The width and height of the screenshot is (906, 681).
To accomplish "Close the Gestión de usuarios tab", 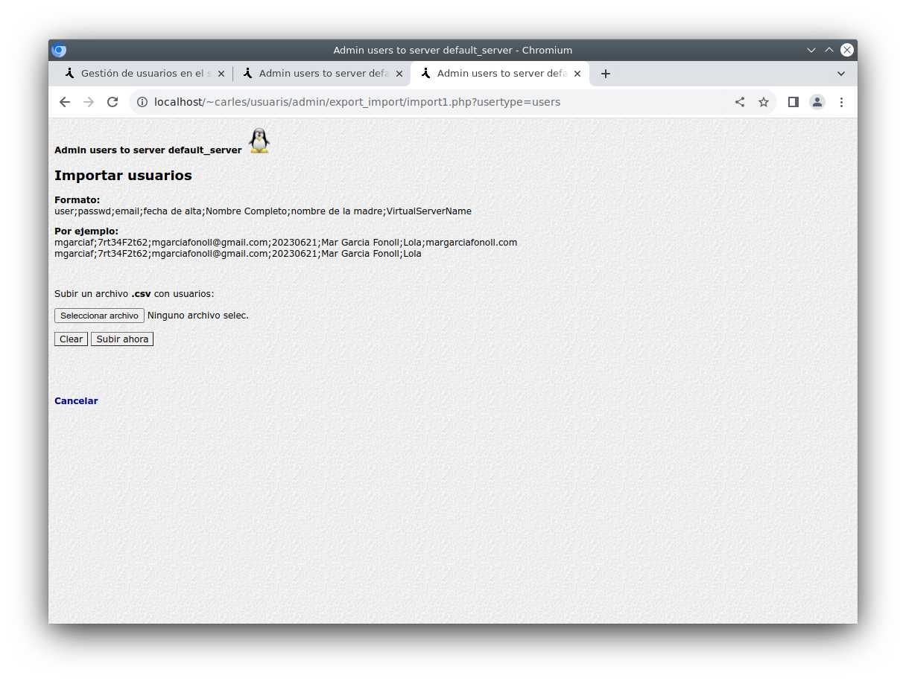I will coord(221,74).
